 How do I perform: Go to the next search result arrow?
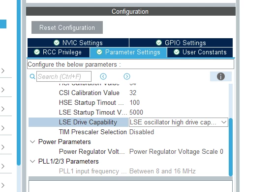coord(127,76)
